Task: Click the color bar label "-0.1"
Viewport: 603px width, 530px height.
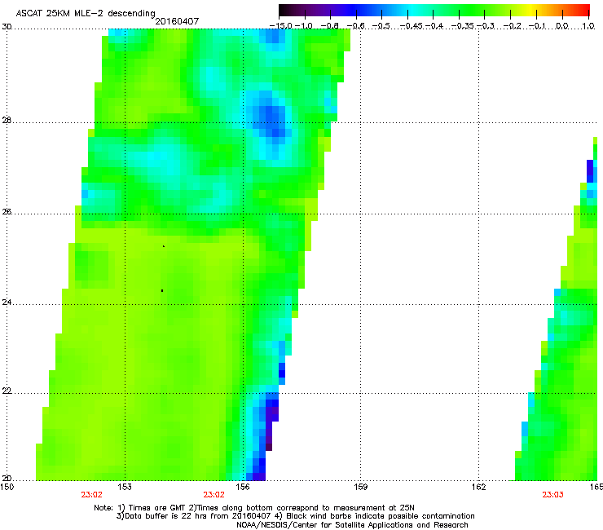Action: [x=538, y=26]
